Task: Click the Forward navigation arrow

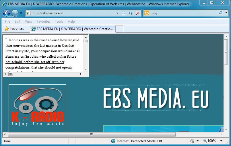Action: 15,13
